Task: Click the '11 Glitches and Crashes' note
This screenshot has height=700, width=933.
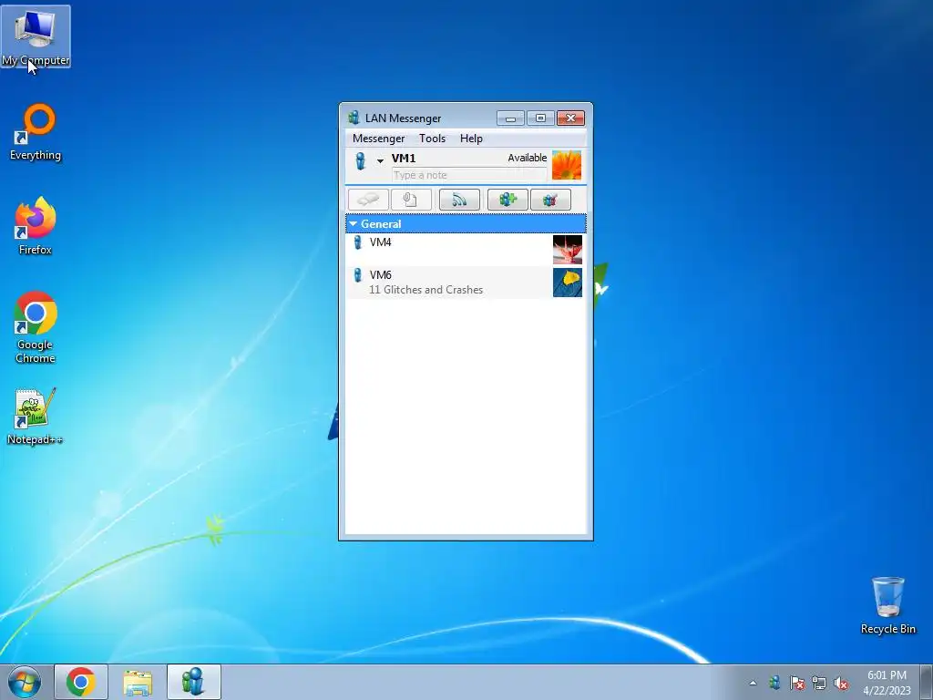Action: [x=426, y=290]
